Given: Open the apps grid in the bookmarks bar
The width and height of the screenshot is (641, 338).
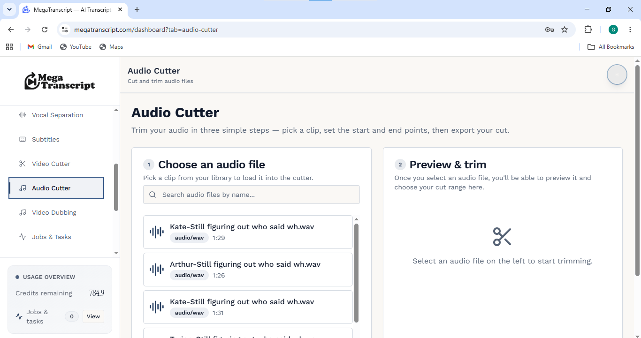Looking at the screenshot, I should 9,47.
